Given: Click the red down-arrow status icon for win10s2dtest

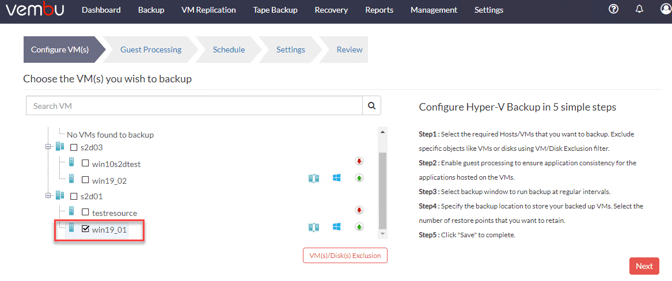Looking at the screenshot, I should [x=359, y=161].
